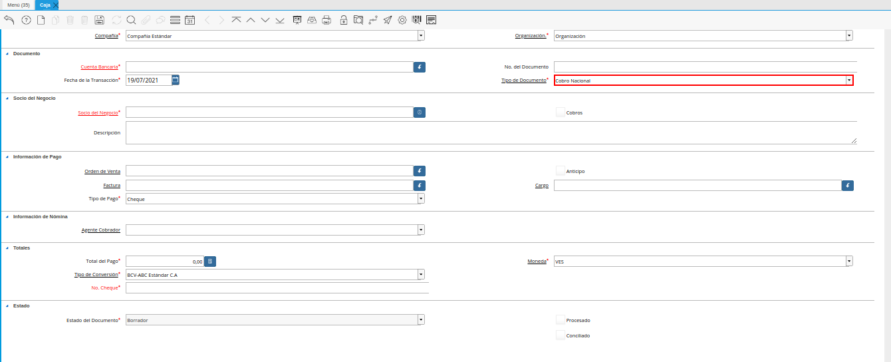Click into the No. Cheque field

pos(277,288)
